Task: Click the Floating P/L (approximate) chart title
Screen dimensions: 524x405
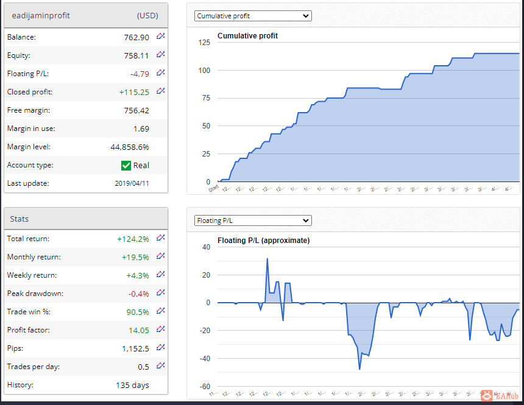Action: pos(264,241)
